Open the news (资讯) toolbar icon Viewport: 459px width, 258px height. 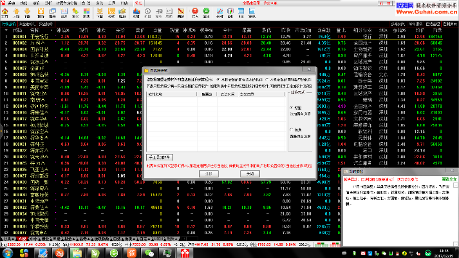pyautogui.click(x=252, y=13)
